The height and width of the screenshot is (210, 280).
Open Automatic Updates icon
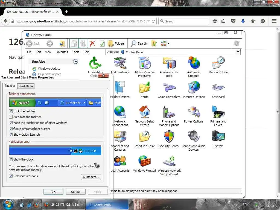194,67
